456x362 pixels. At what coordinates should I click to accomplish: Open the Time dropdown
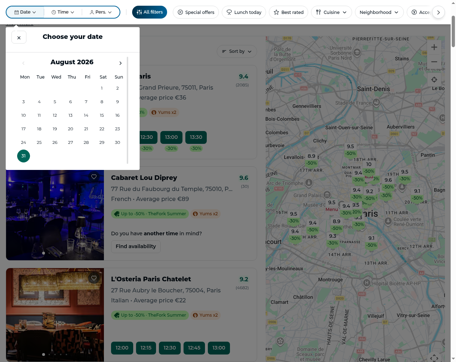pos(63,12)
